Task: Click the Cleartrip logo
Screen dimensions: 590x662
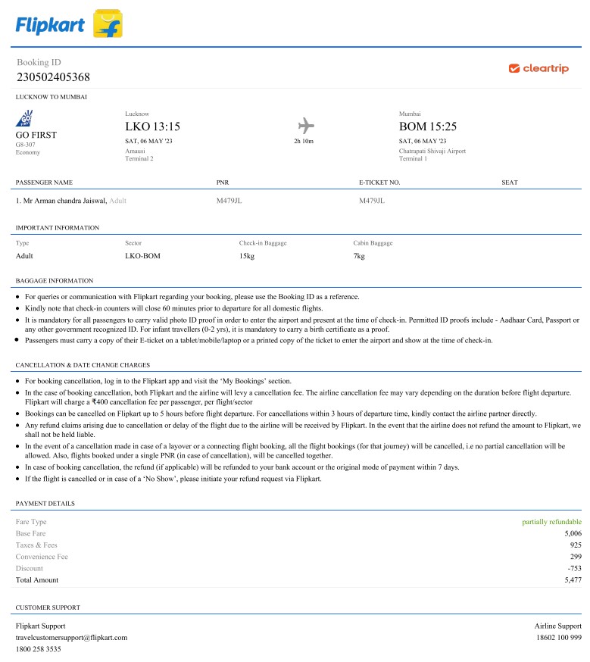Action: click(x=538, y=69)
